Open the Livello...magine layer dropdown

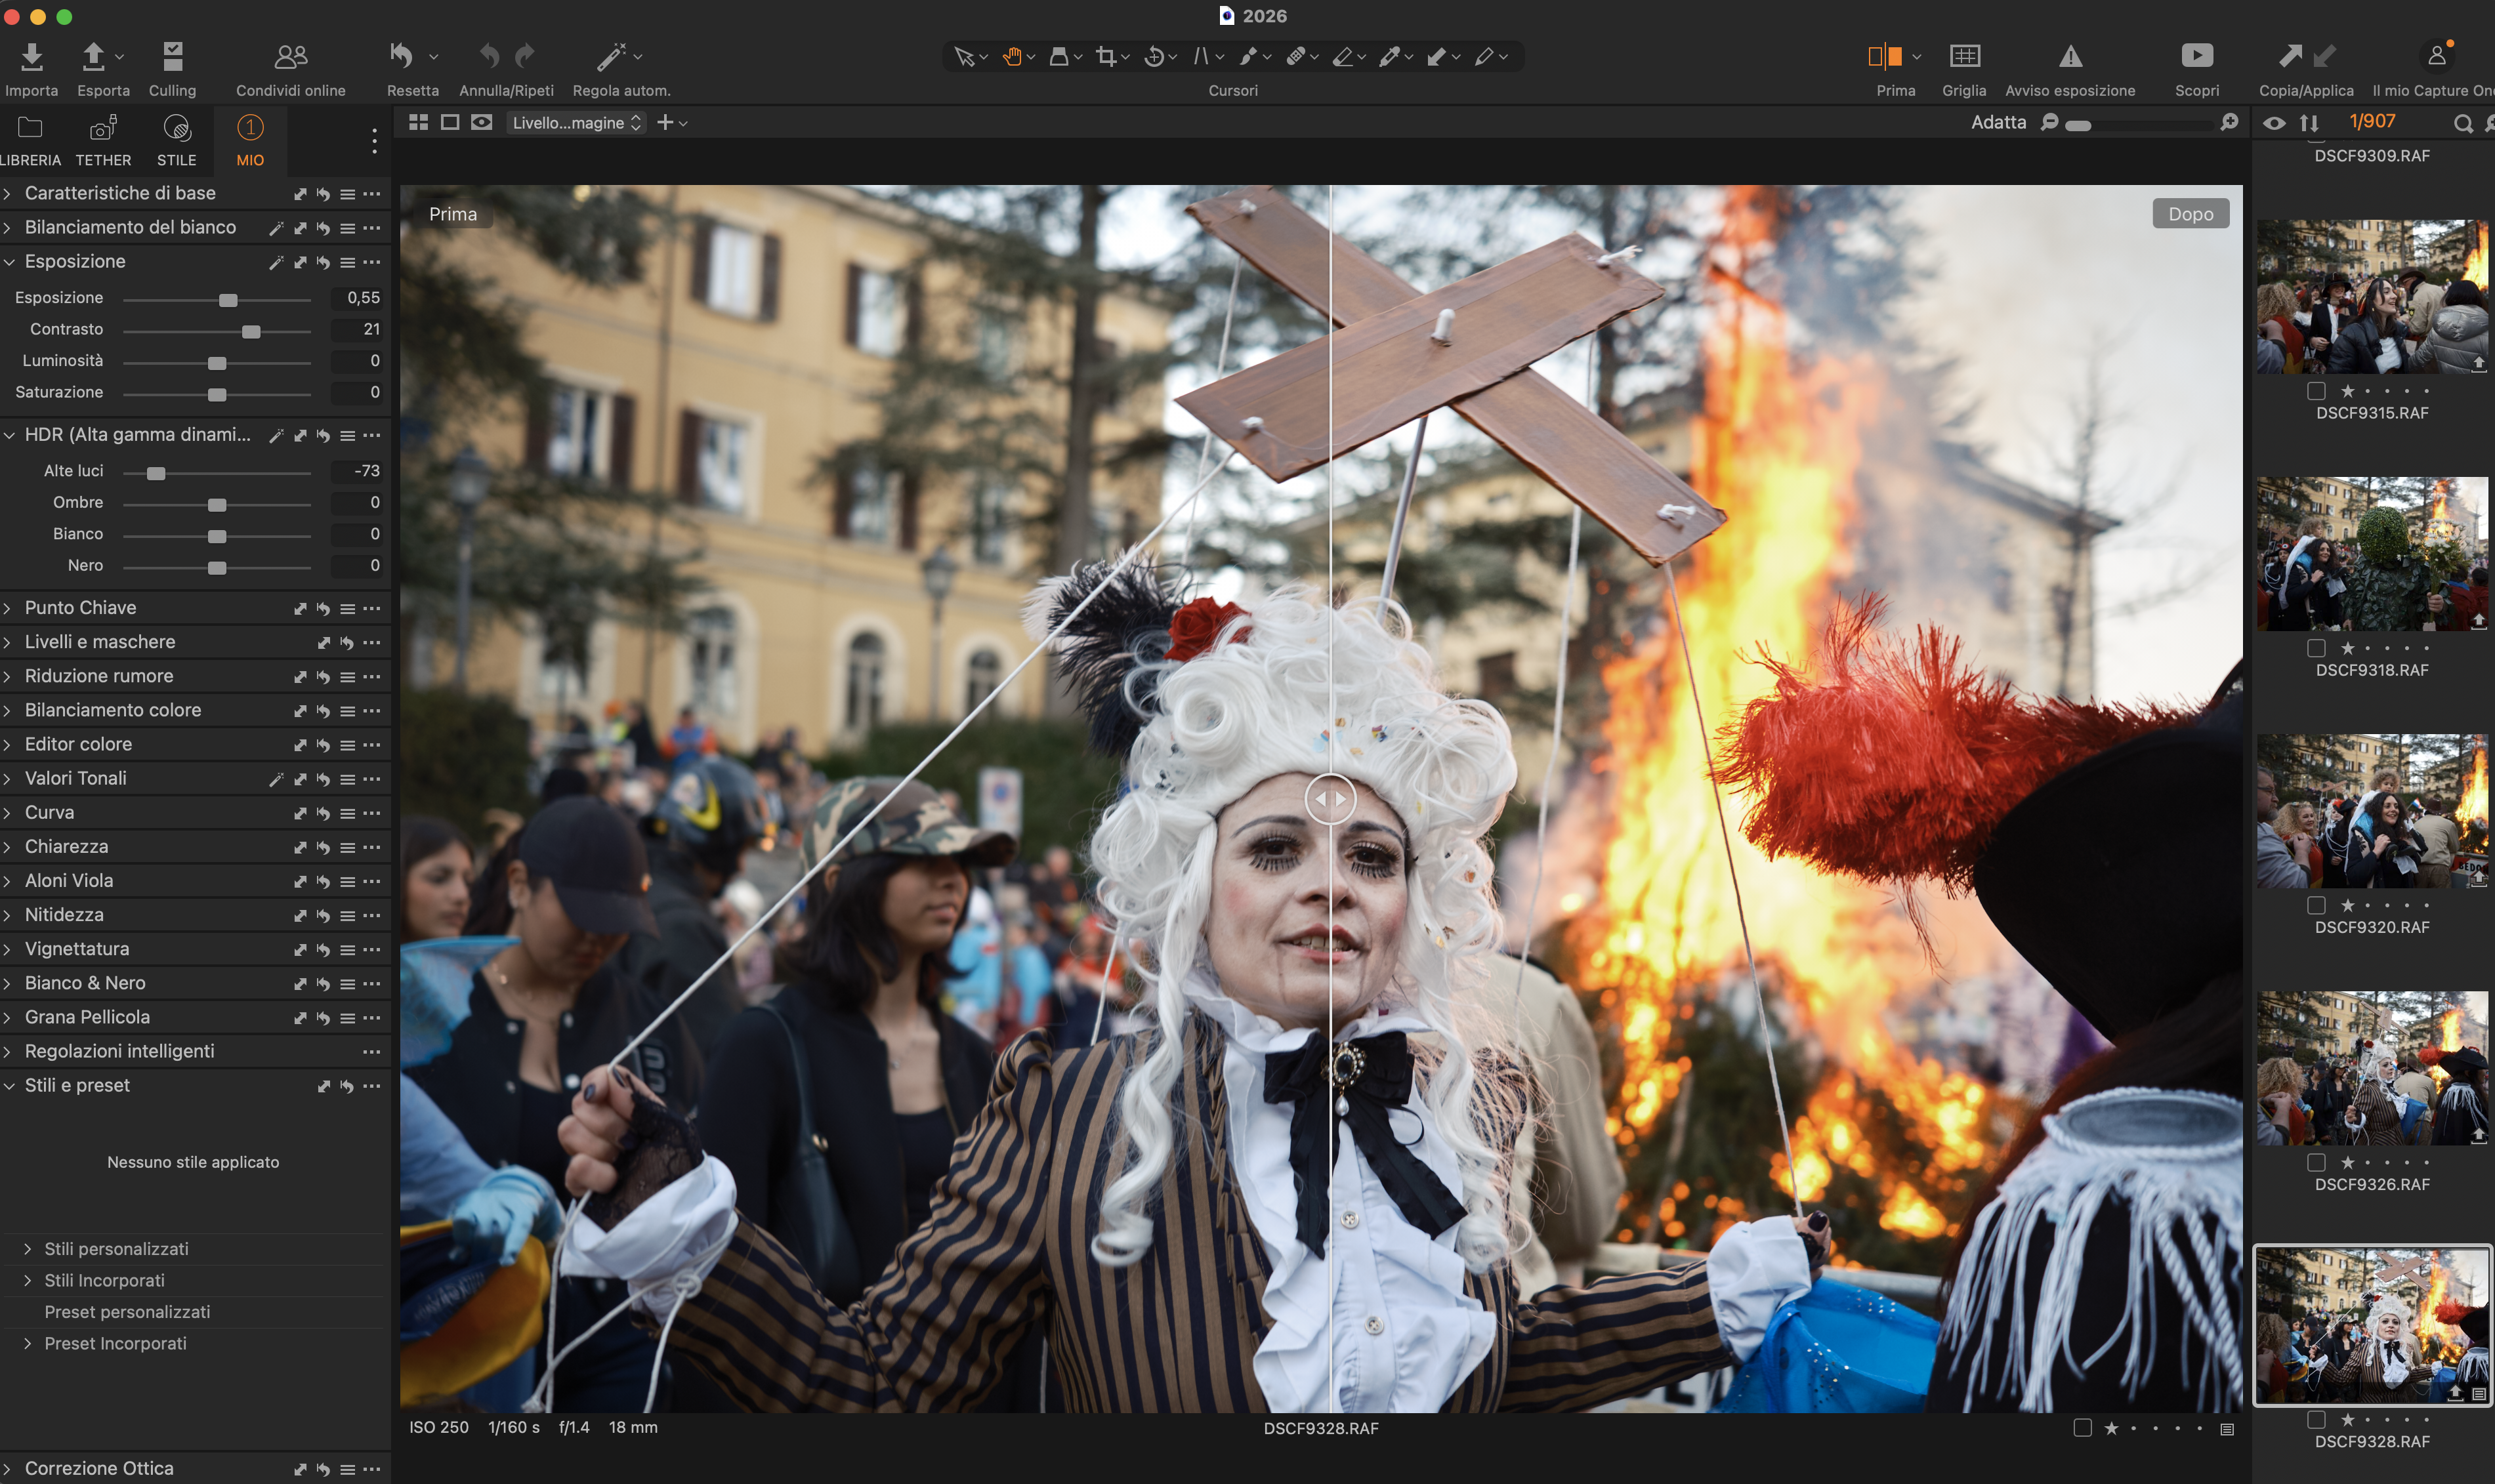[x=576, y=123]
